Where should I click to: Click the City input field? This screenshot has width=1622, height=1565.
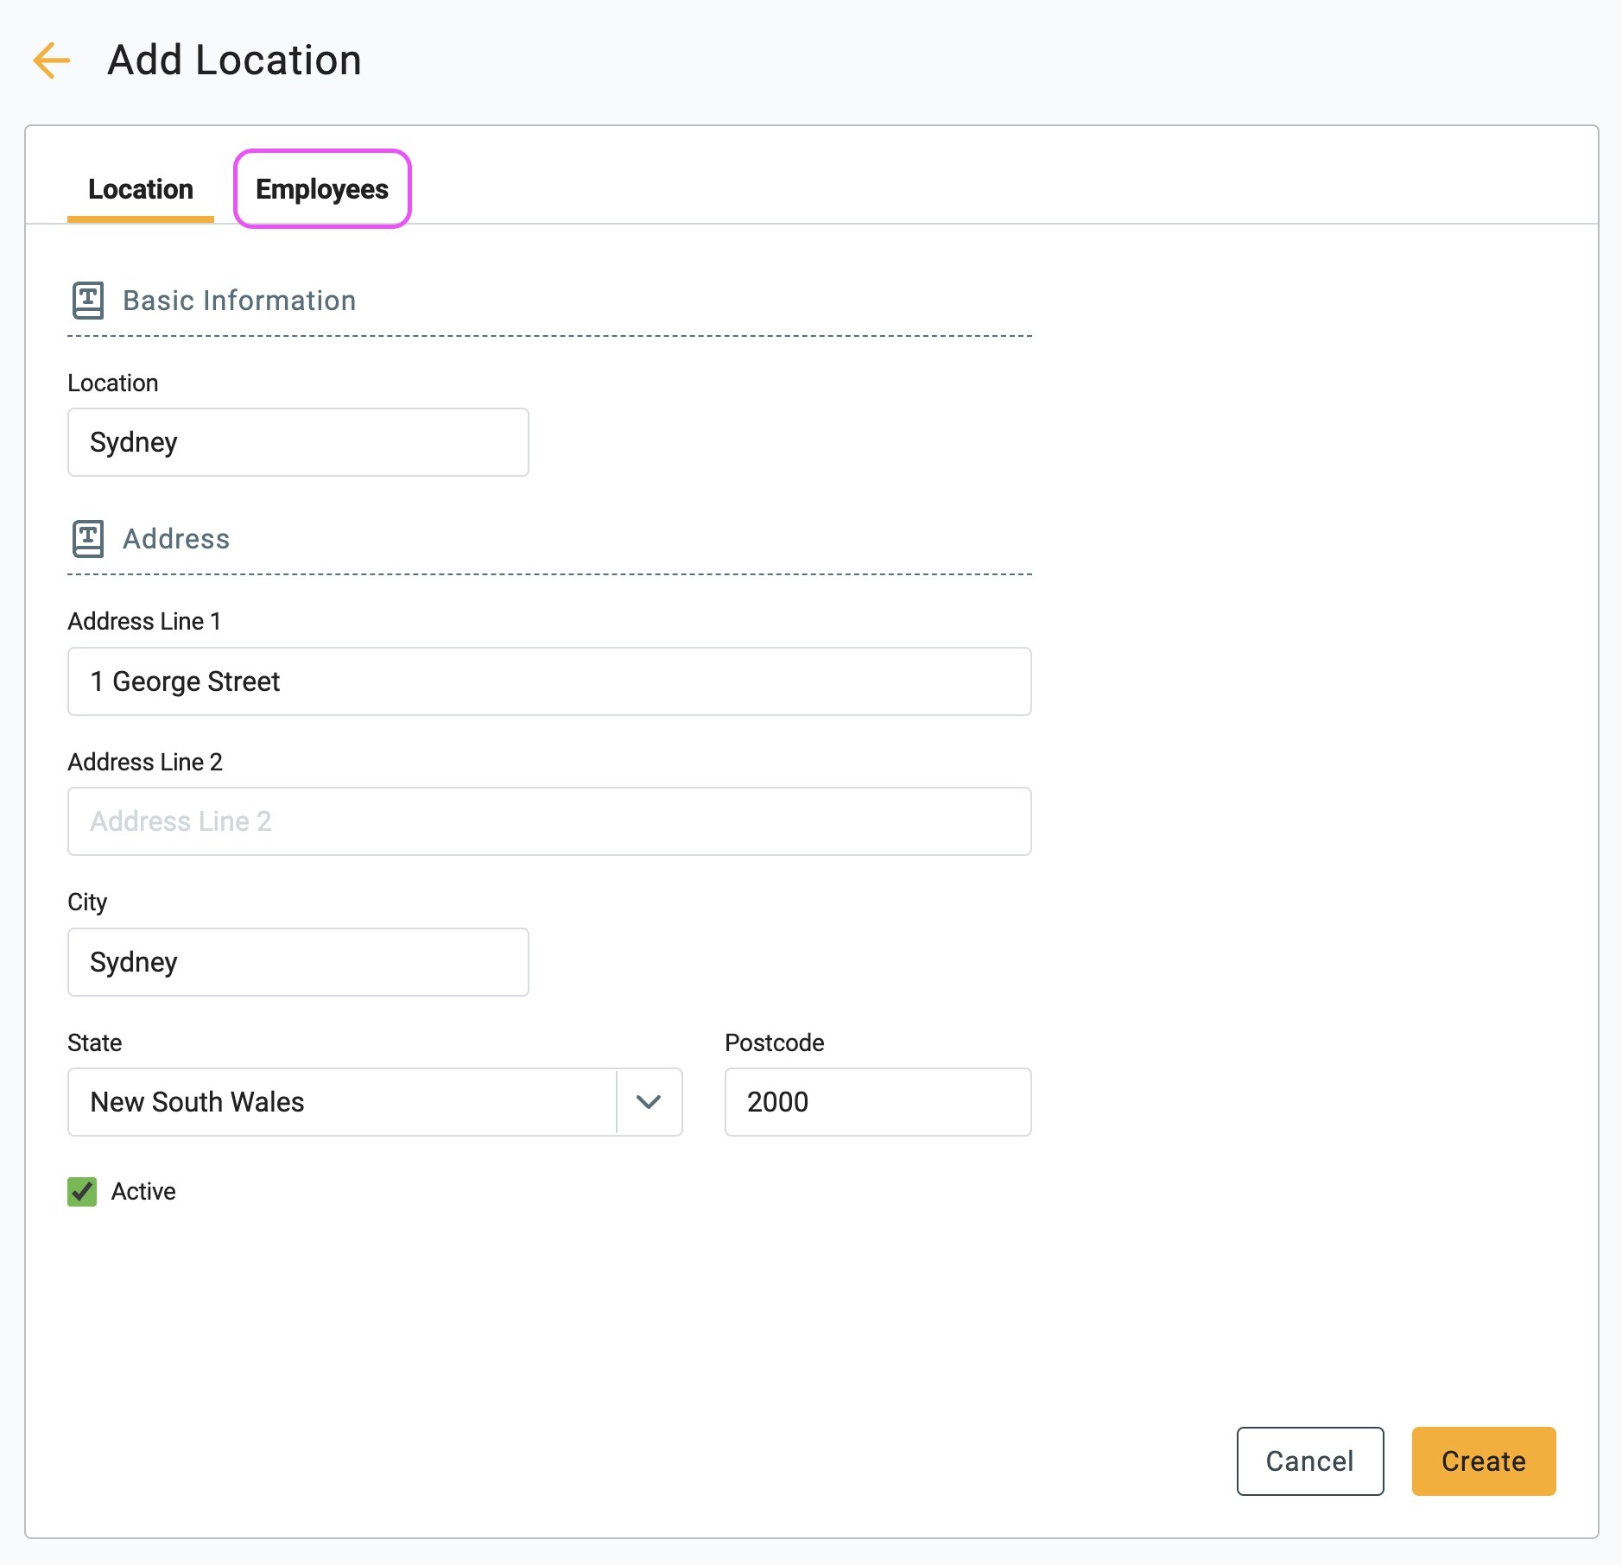pyautogui.click(x=298, y=962)
